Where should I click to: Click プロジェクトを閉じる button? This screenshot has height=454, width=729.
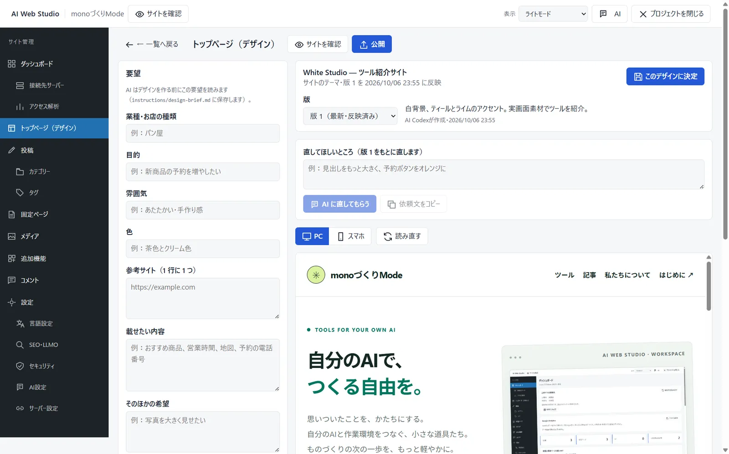(x=671, y=14)
